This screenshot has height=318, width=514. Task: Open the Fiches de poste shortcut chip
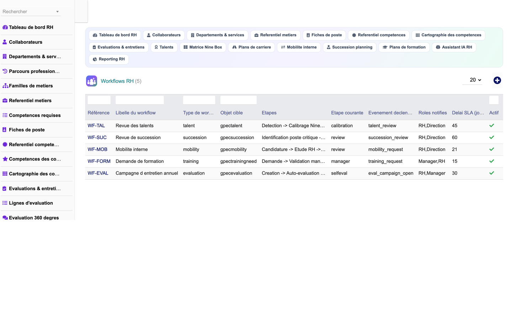pyautogui.click(x=324, y=35)
